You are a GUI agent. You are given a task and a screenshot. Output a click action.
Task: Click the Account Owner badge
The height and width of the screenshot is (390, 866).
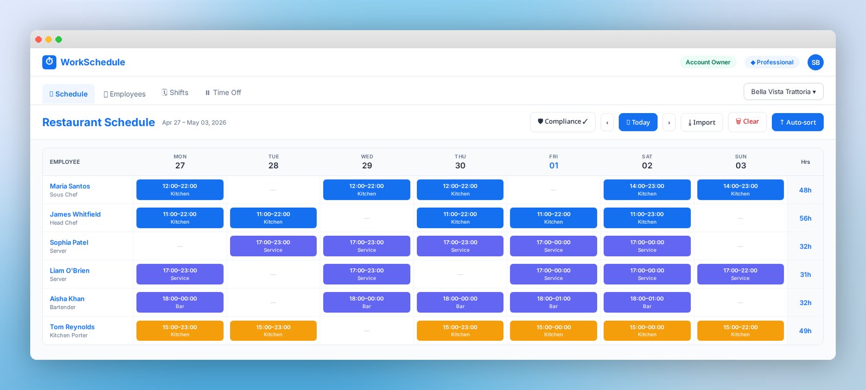pyautogui.click(x=708, y=62)
